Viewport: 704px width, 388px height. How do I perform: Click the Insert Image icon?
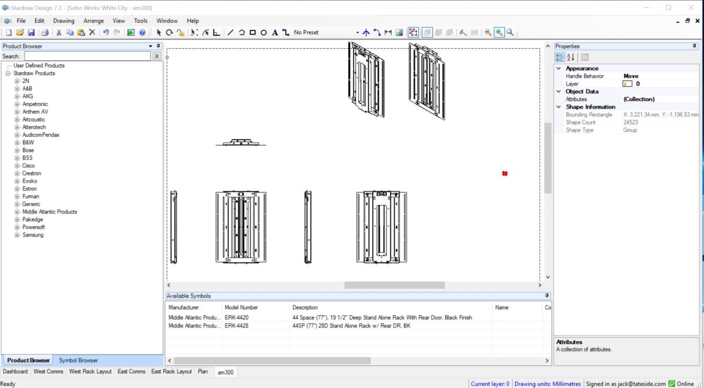[399, 32]
